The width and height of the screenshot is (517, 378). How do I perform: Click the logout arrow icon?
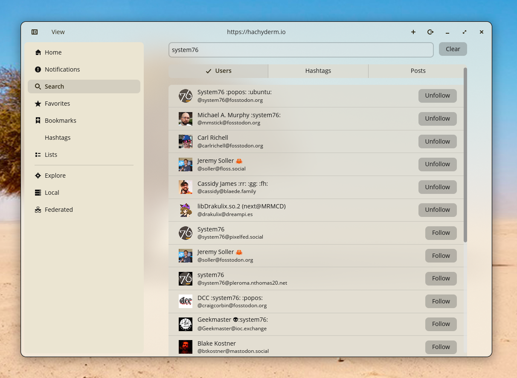pyautogui.click(x=430, y=32)
